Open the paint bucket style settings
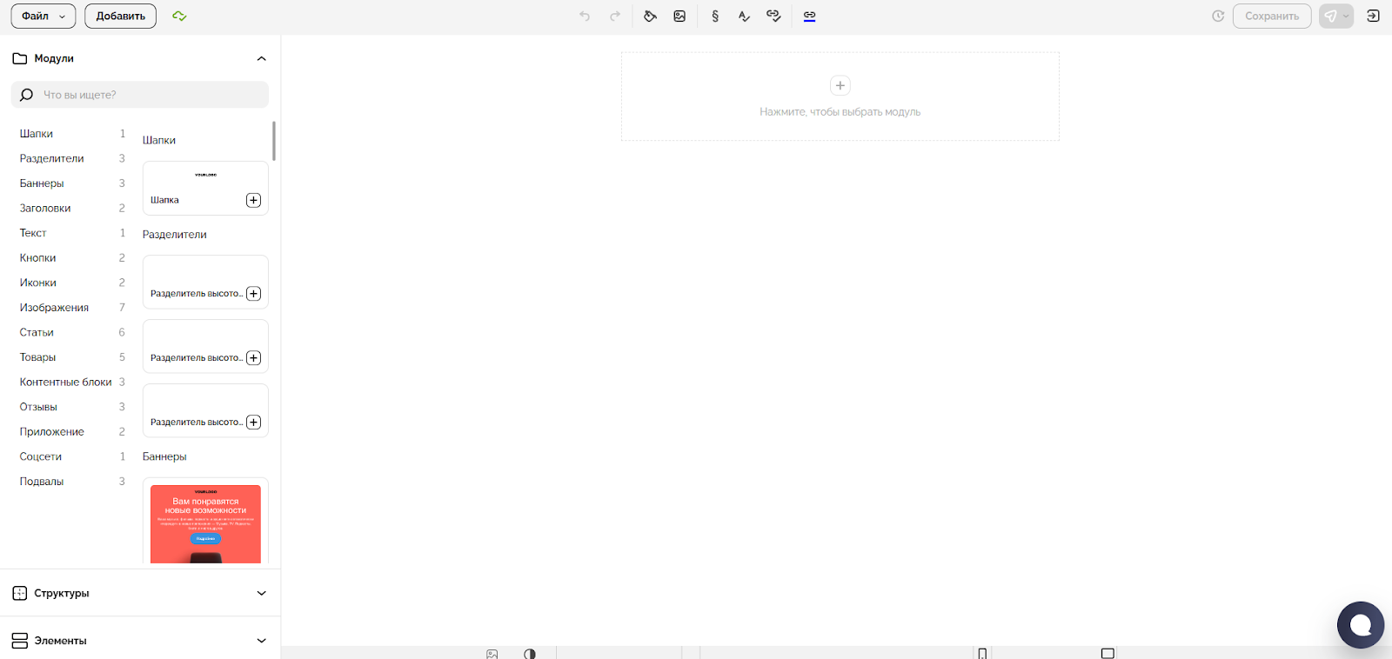 coord(650,17)
